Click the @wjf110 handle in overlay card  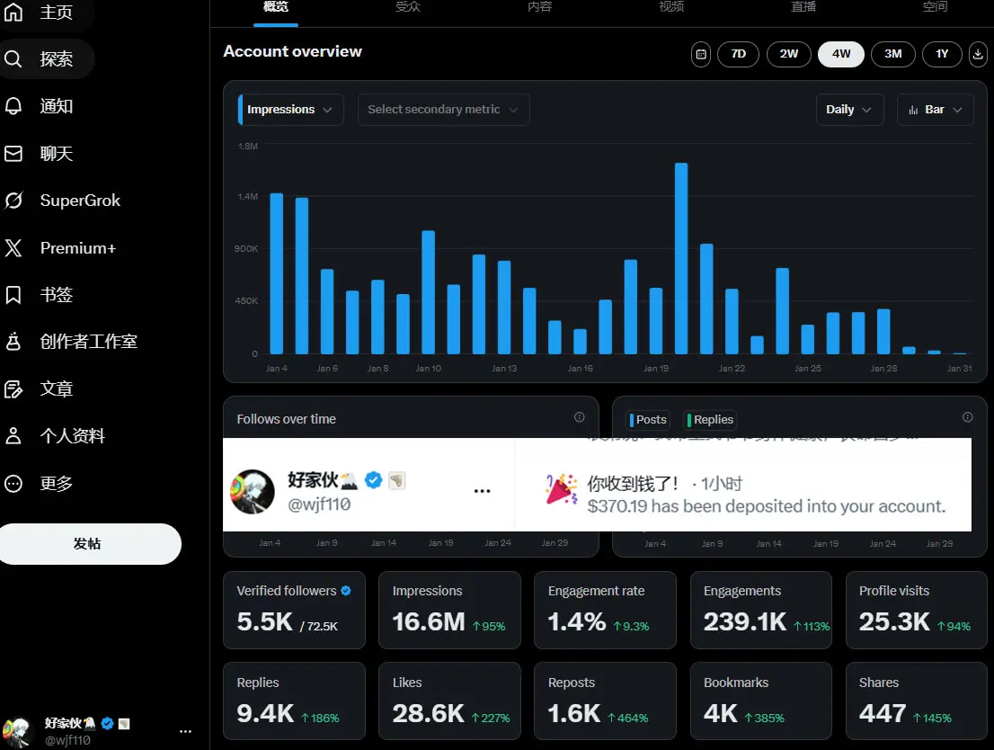[319, 504]
